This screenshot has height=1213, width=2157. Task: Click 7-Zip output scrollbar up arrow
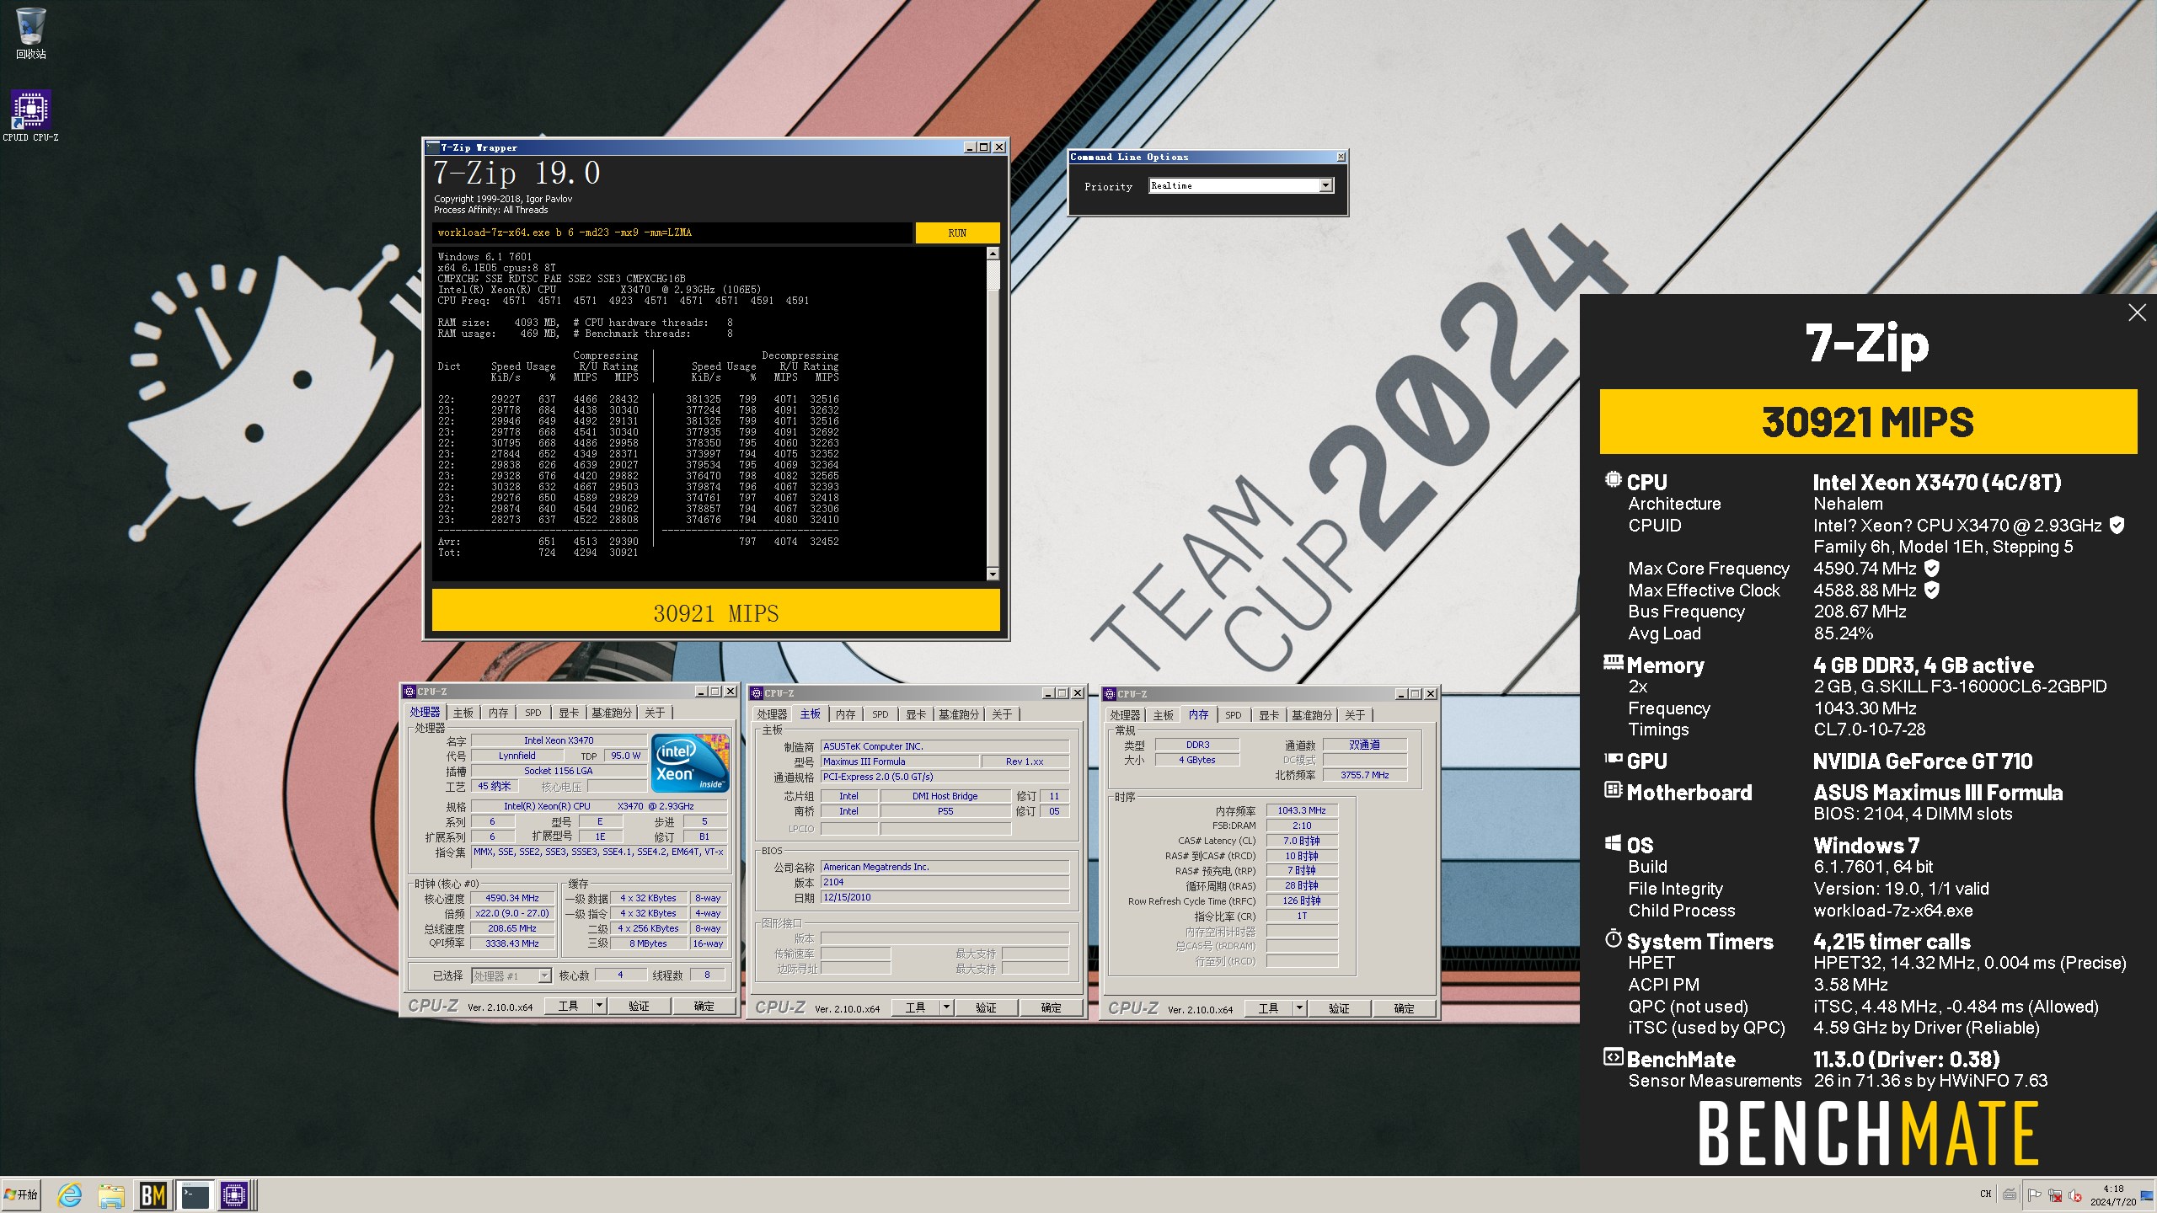click(993, 254)
